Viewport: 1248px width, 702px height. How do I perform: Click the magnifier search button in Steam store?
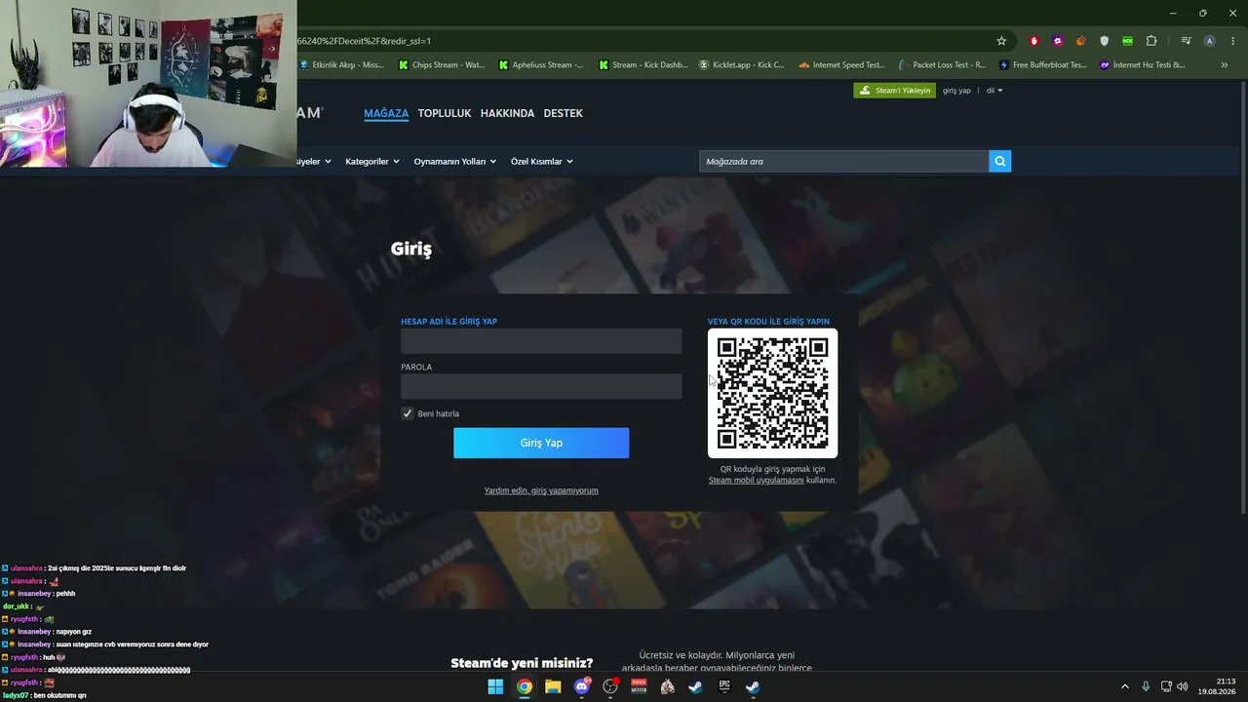pyautogui.click(x=999, y=161)
